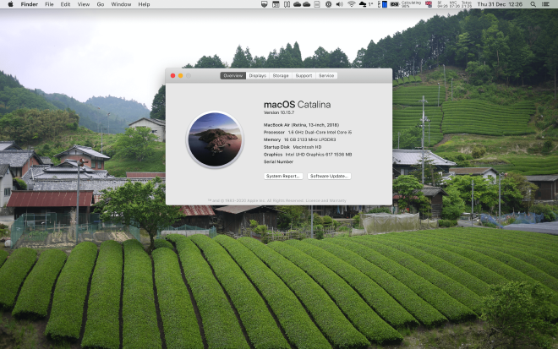Viewport: 558px width, 349px height.
Task: Open the Go menu
Action: click(x=101, y=4)
